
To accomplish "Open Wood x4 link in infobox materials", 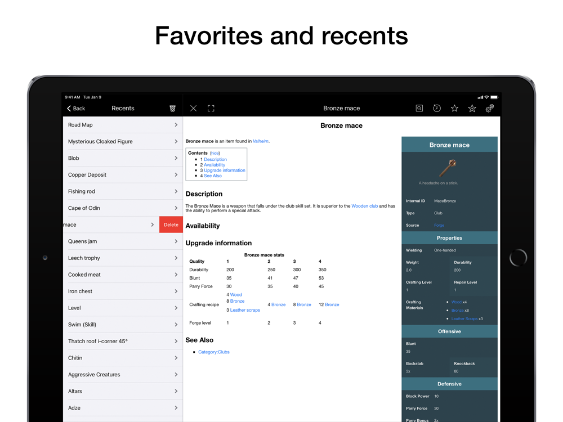I will click(457, 302).
